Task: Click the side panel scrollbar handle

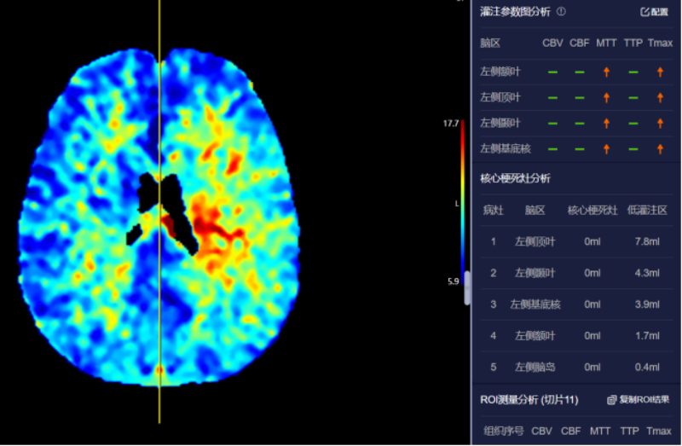Action: click(x=466, y=287)
